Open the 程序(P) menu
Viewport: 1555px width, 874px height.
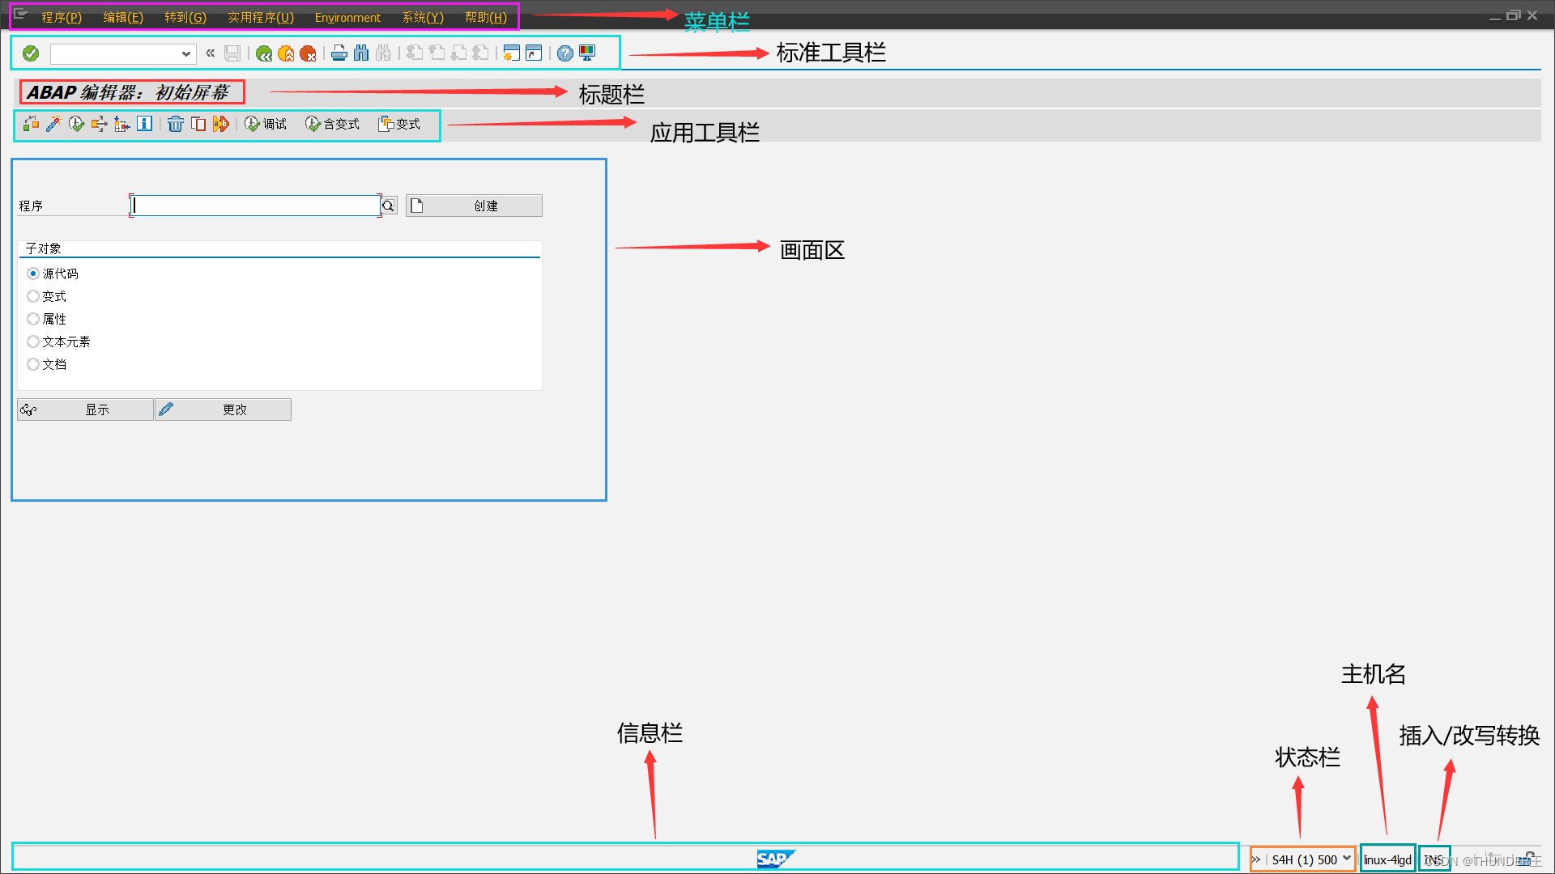61,17
